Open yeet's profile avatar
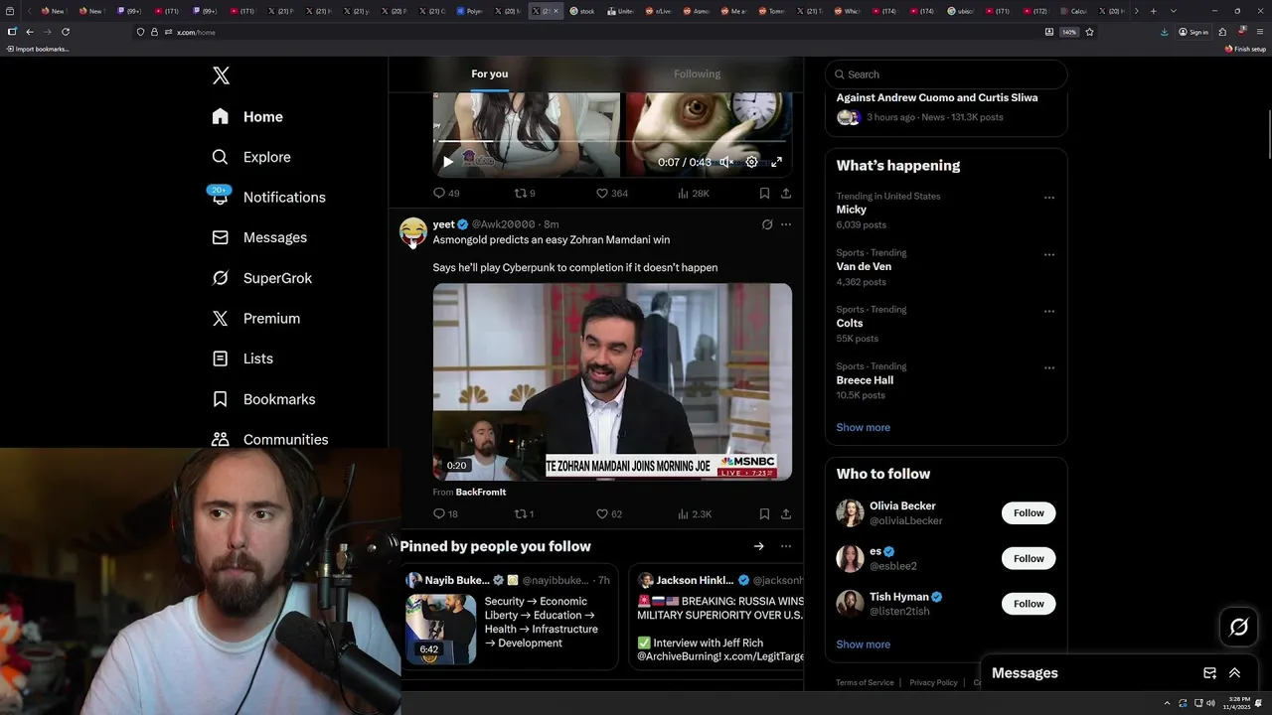Image resolution: width=1272 pixels, height=715 pixels. point(413,231)
